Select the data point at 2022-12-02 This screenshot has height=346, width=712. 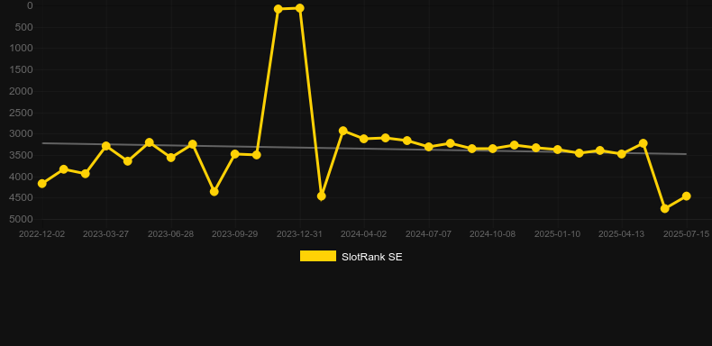click(x=42, y=184)
